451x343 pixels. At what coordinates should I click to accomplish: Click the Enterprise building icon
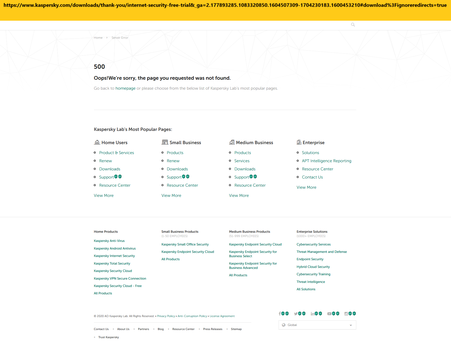[x=299, y=142]
